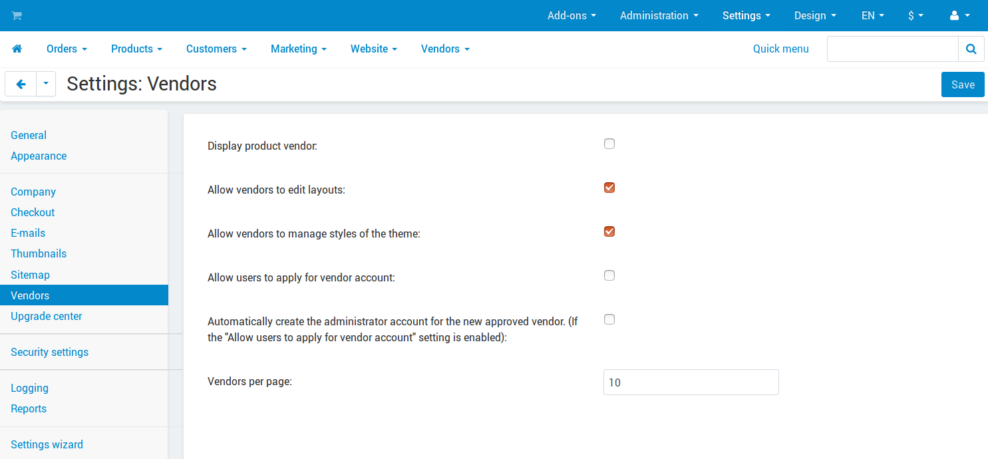The width and height of the screenshot is (988, 459).
Task: Click the 'Display product vendor:' label
Action: click(263, 146)
